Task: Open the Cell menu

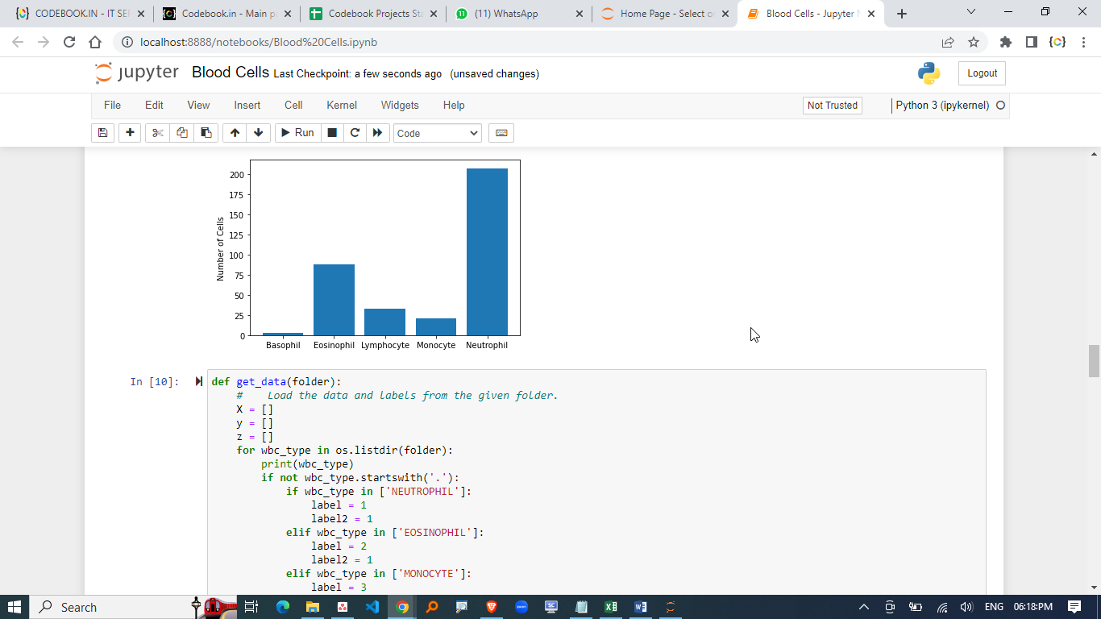Action: point(293,106)
